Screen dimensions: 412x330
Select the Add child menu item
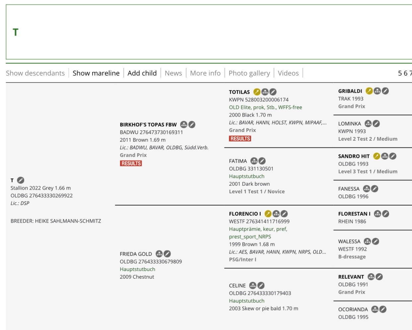tap(142, 73)
